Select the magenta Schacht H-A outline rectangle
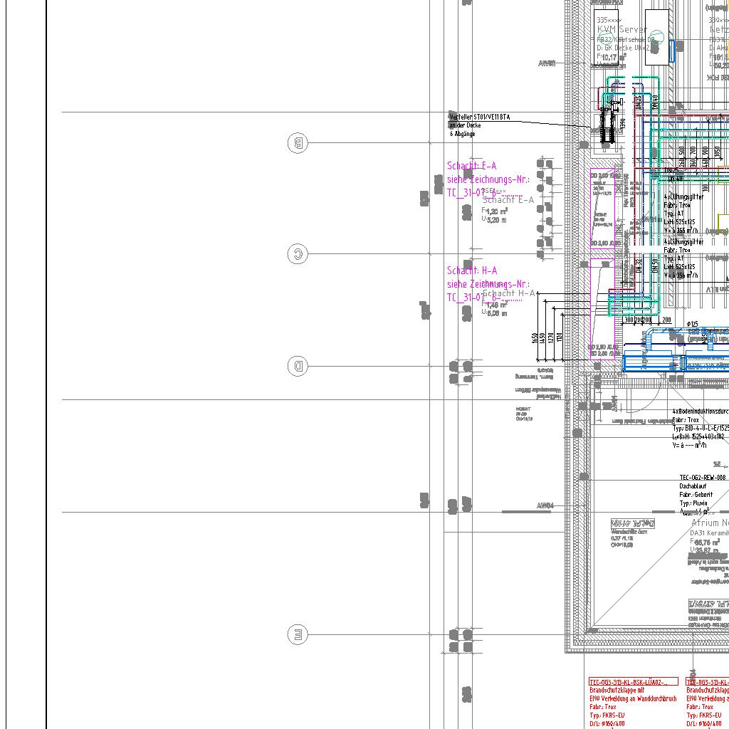 tap(602, 309)
